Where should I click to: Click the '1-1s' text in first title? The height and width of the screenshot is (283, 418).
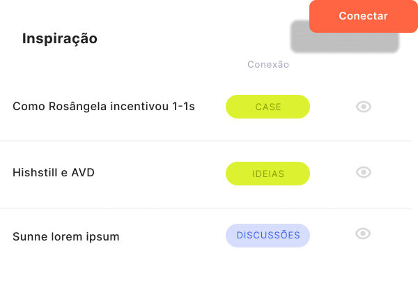click(x=183, y=107)
